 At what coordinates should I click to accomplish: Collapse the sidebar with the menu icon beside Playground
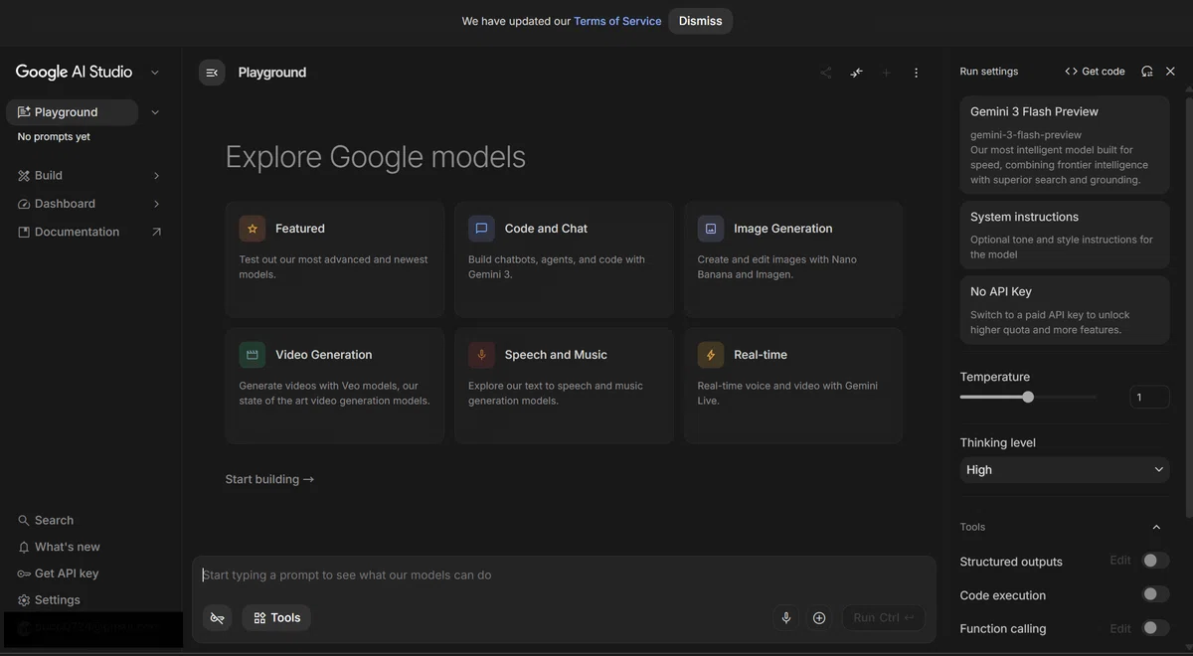[x=212, y=73]
